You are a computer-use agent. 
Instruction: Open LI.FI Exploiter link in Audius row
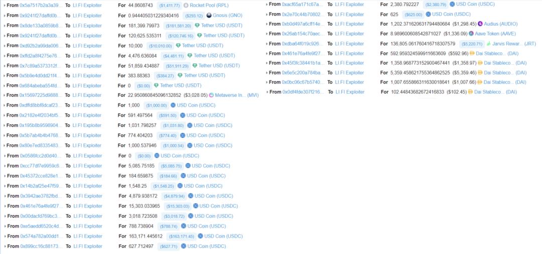pos(349,24)
